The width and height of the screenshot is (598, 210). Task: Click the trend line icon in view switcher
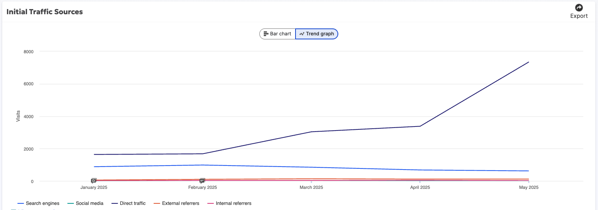coord(302,34)
